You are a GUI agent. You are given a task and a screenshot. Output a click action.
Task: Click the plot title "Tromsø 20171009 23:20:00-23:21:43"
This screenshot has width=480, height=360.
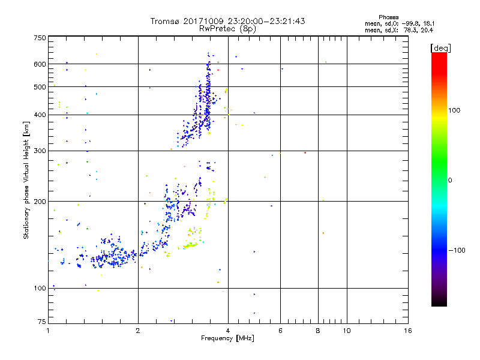pos(227,21)
